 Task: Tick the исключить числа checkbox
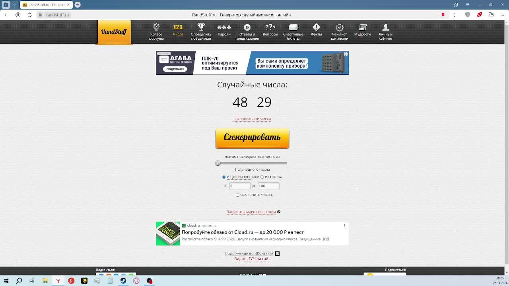coord(237,195)
